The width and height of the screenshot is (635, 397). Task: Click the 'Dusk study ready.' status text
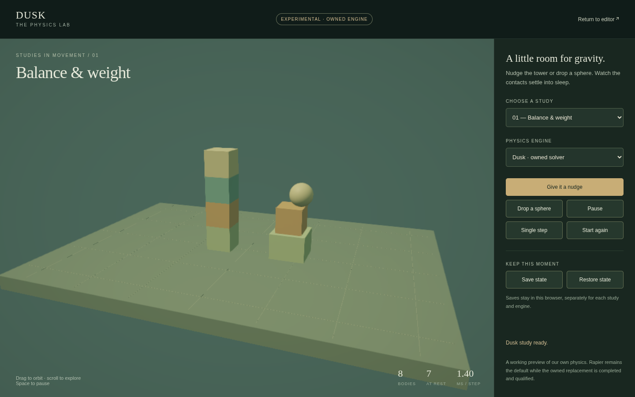click(527, 343)
